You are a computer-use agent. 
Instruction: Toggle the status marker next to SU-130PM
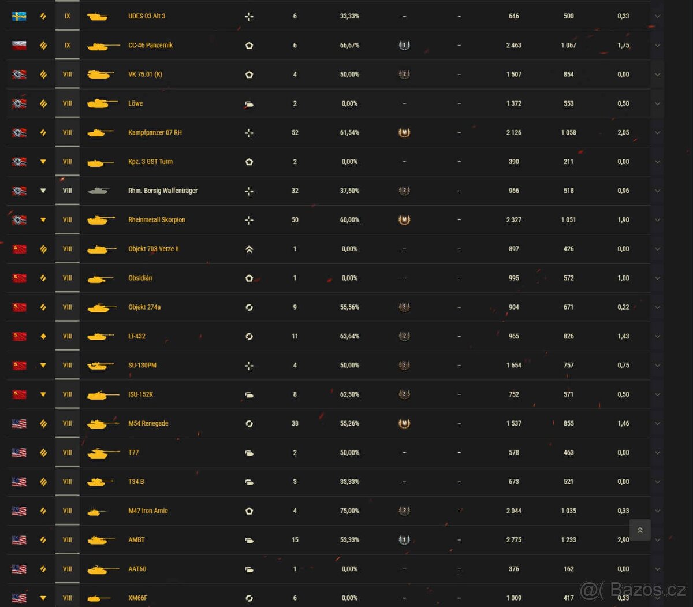click(43, 365)
